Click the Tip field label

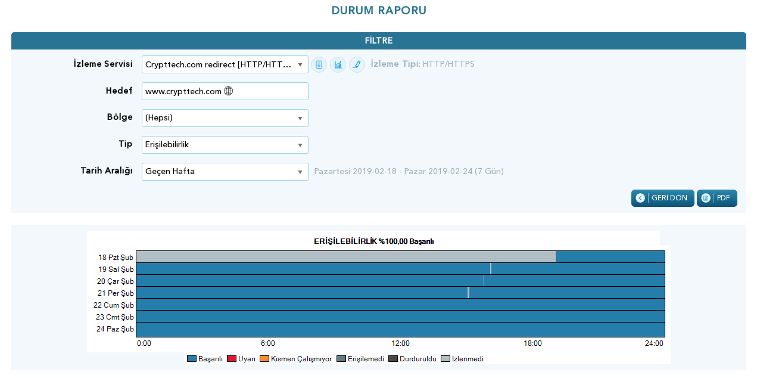pyautogui.click(x=126, y=144)
